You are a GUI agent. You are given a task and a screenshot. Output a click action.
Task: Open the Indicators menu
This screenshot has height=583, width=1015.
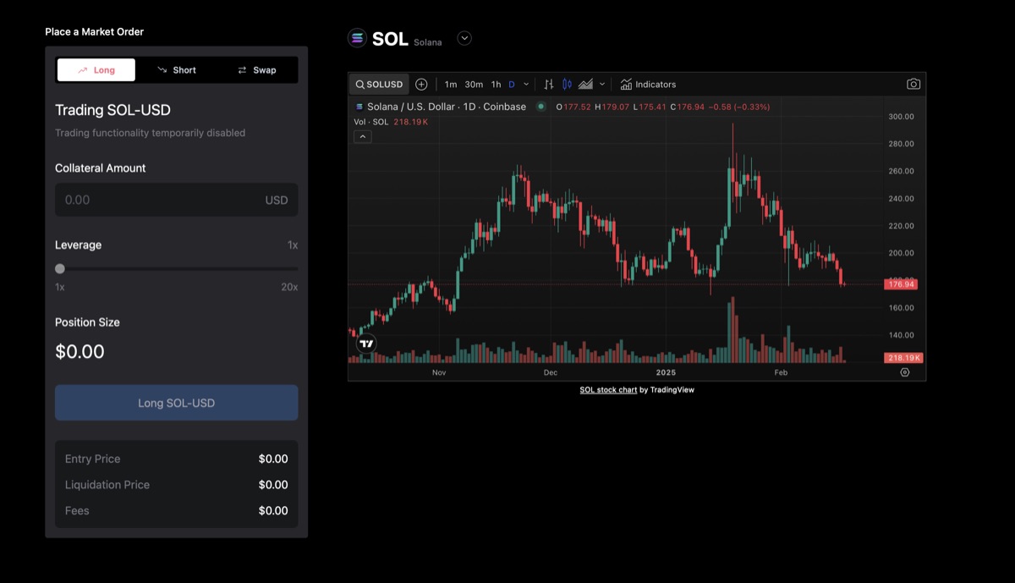[648, 85]
